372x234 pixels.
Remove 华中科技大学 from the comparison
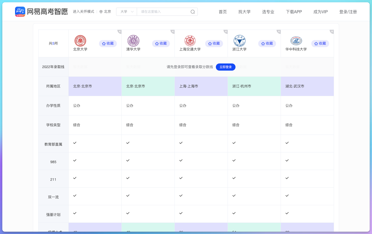point(331,31)
